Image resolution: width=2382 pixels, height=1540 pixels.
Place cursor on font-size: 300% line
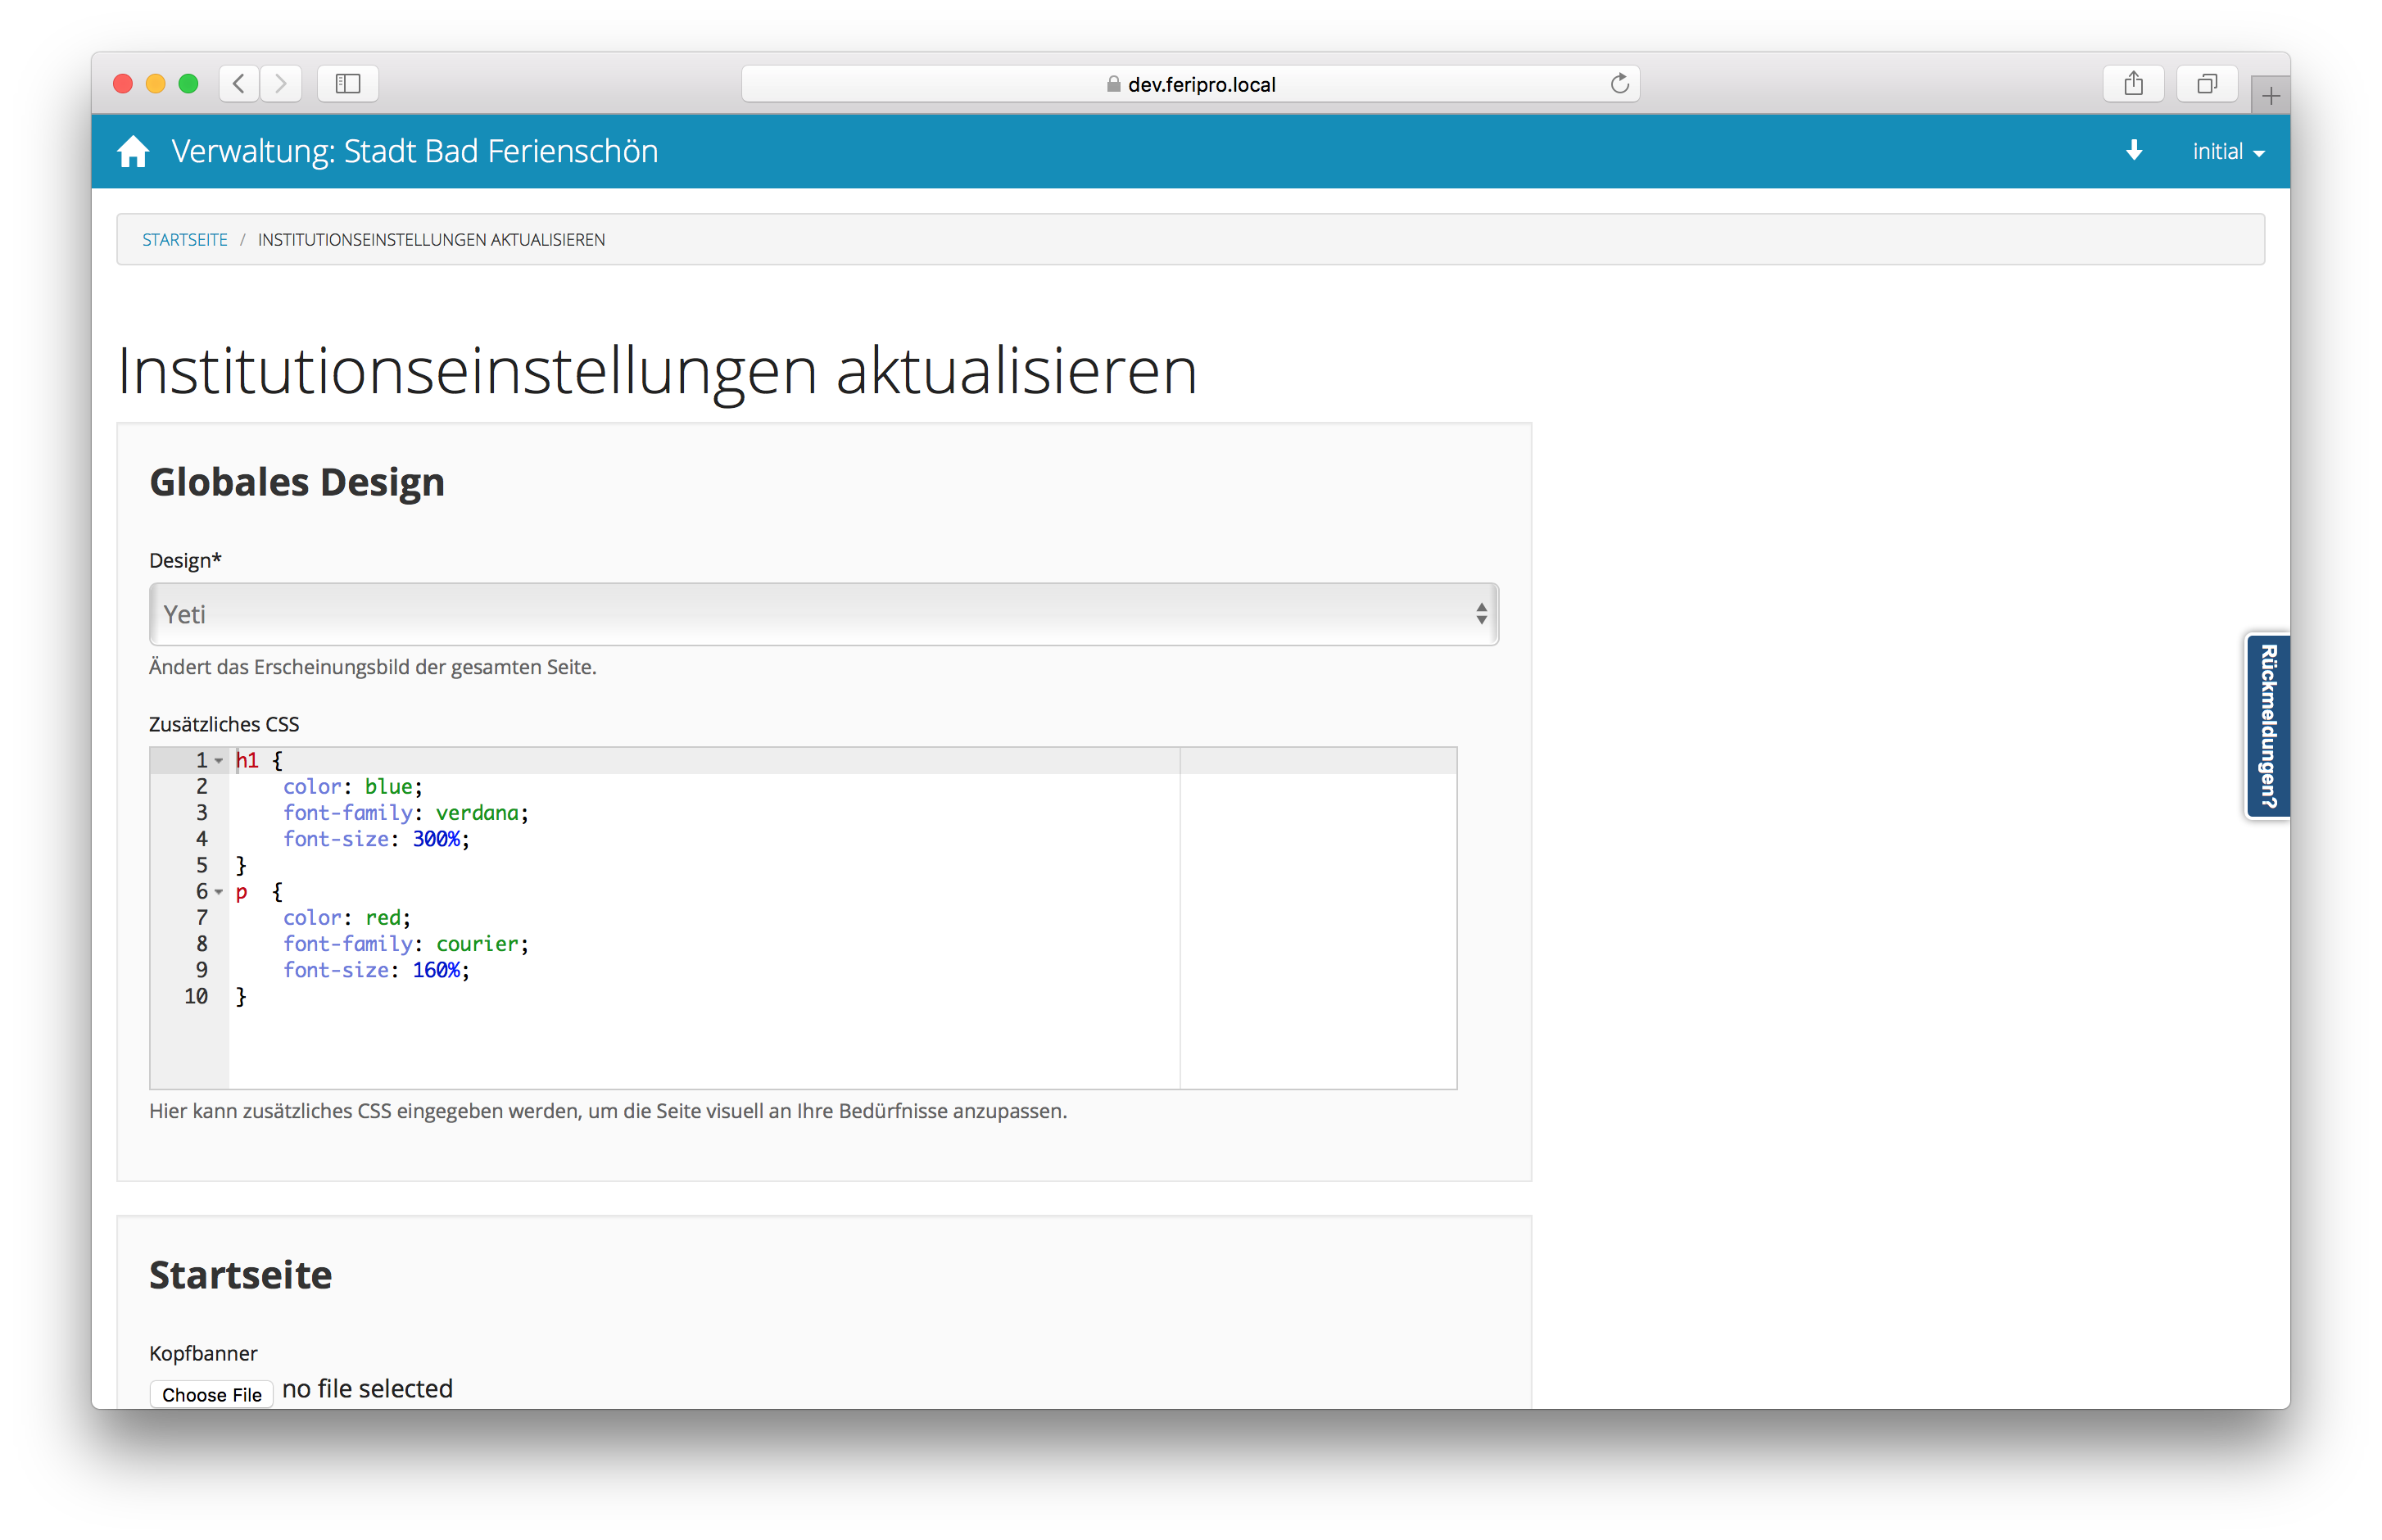[376, 839]
